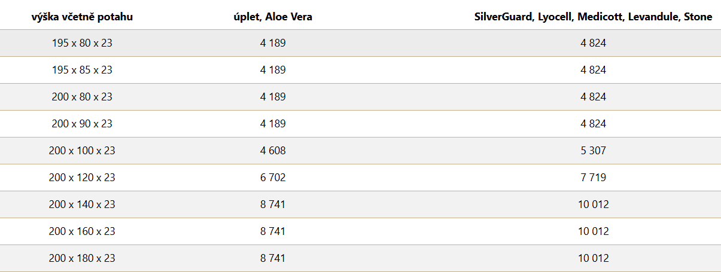Viewport: 721px width, 272px height.
Task: Click the 'úplet, Aloe Vera' column header
Action: pyautogui.click(x=273, y=17)
